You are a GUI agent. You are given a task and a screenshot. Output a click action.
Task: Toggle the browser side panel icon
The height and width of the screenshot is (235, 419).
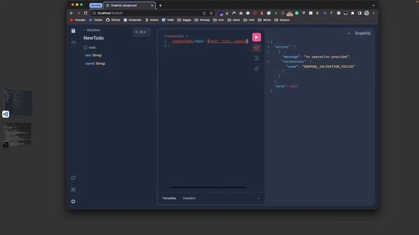click(359, 13)
